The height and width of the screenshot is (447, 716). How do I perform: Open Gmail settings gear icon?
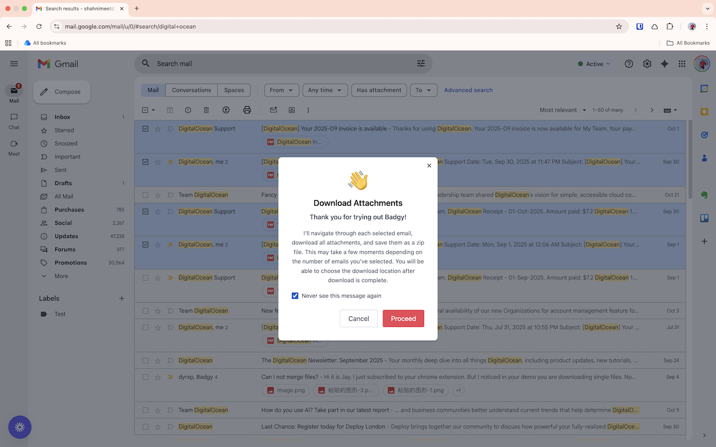click(x=647, y=64)
